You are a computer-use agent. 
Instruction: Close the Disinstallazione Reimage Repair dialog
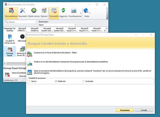coord(151,35)
